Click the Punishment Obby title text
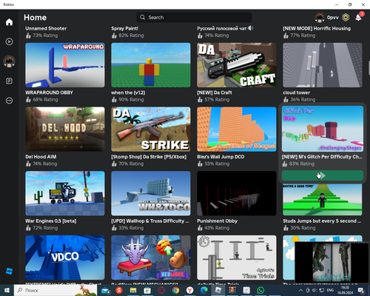 click(217, 221)
